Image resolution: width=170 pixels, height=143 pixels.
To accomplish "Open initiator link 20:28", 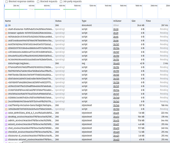I will (116, 29).
